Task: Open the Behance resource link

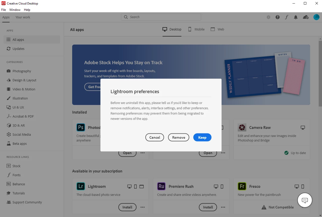Action: [32, 184]
